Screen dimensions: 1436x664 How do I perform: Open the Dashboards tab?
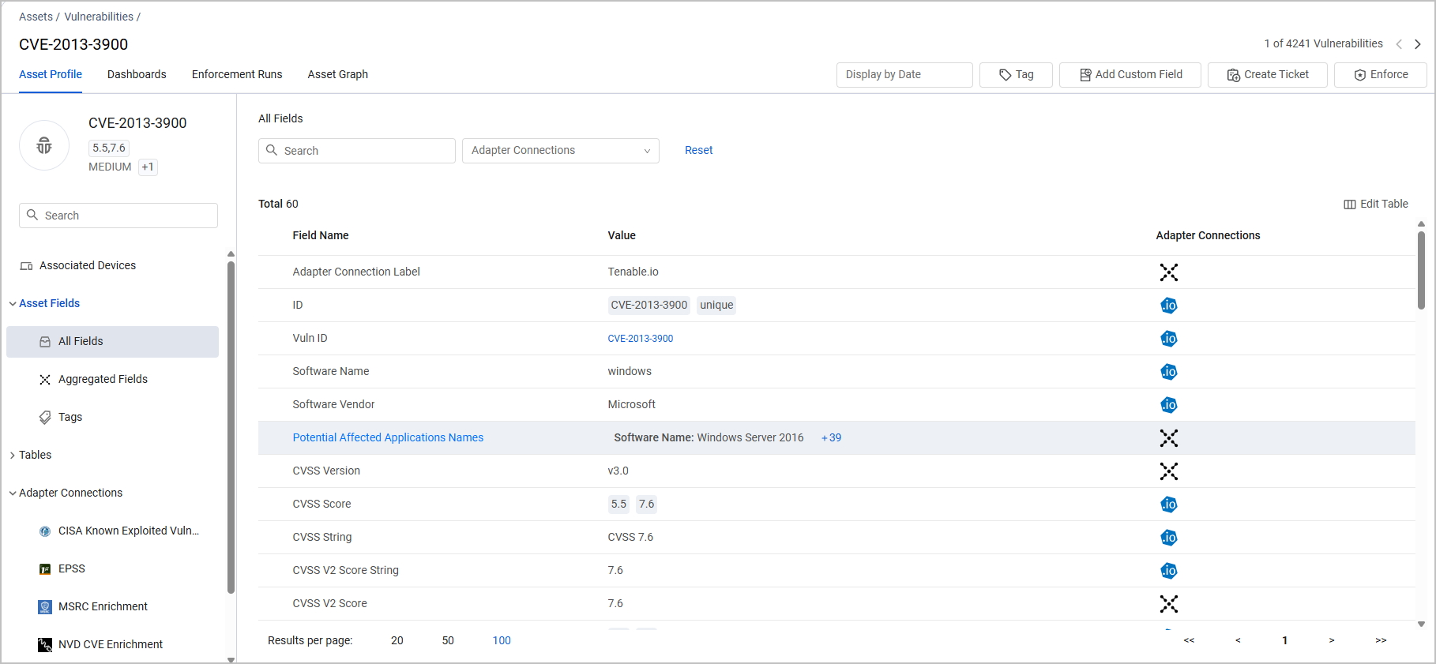(137, 74)
